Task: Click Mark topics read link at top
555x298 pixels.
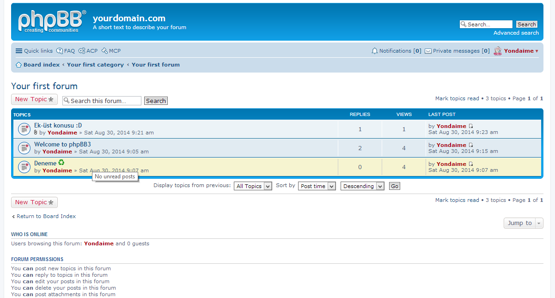Action: (x=457, y=98)
